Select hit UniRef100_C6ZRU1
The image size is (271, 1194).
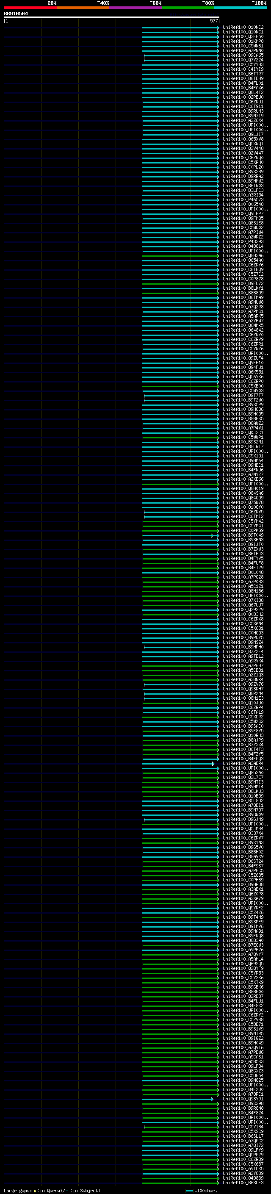tap(243, 102)
